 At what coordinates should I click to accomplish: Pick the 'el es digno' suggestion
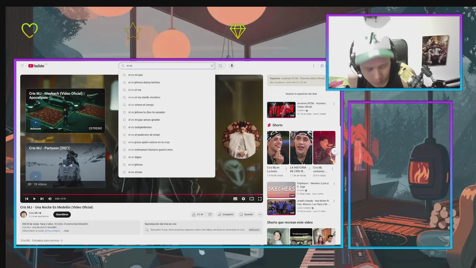(x=167, y=157)
